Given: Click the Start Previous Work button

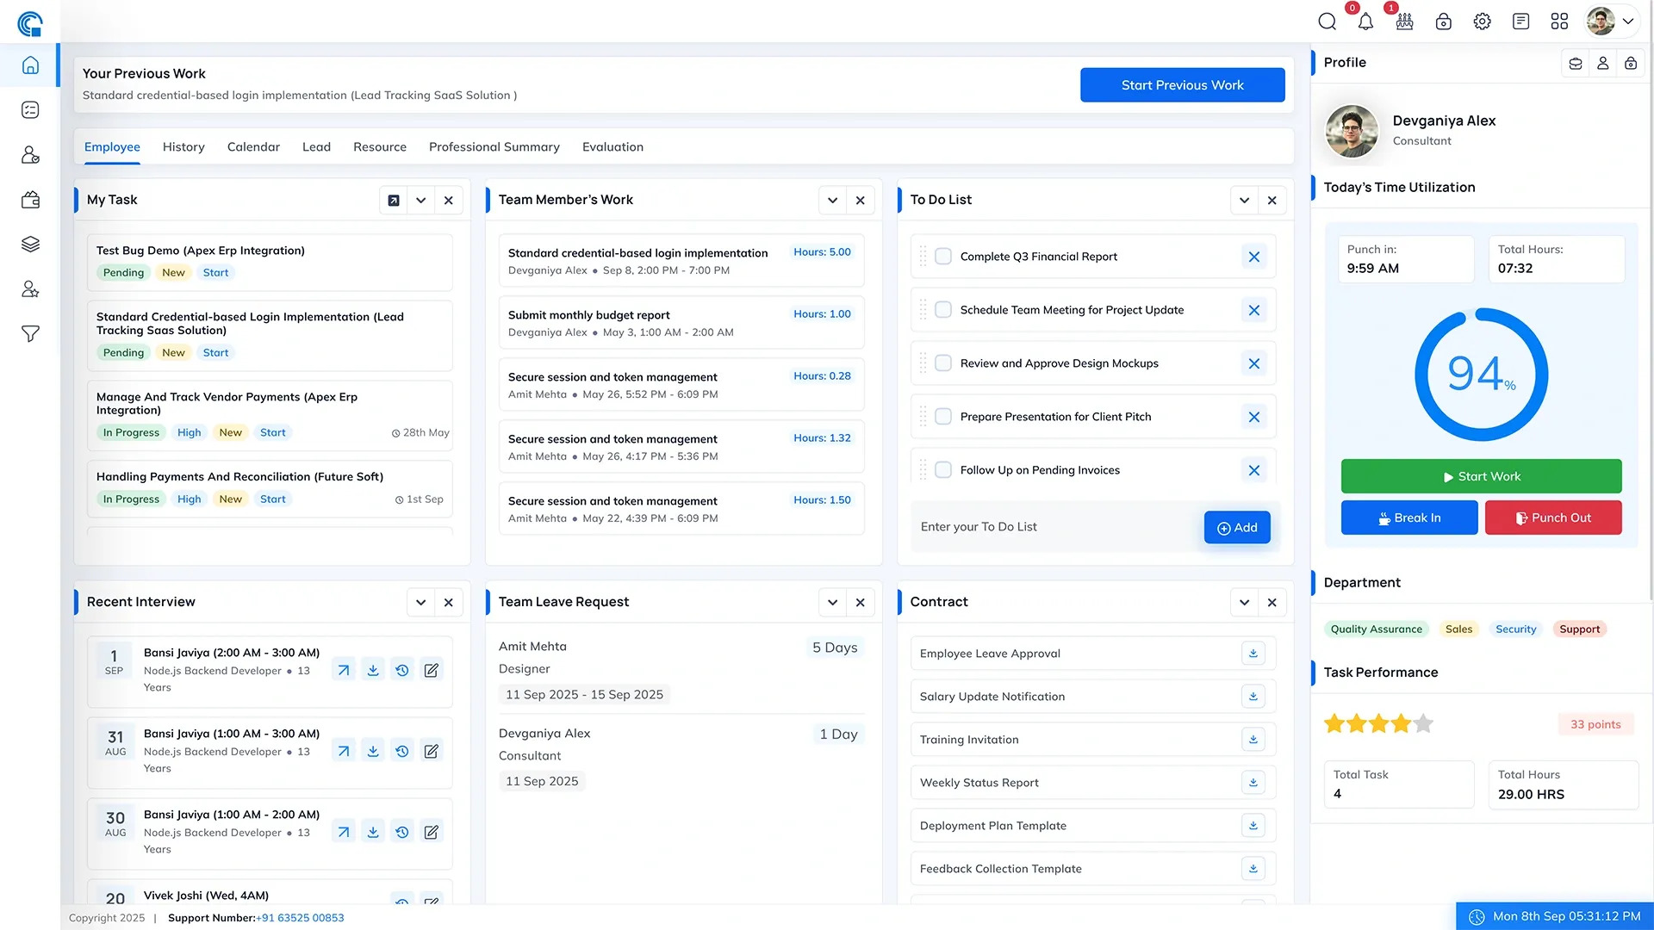Looking at the screenshot, I should 1183,85.
